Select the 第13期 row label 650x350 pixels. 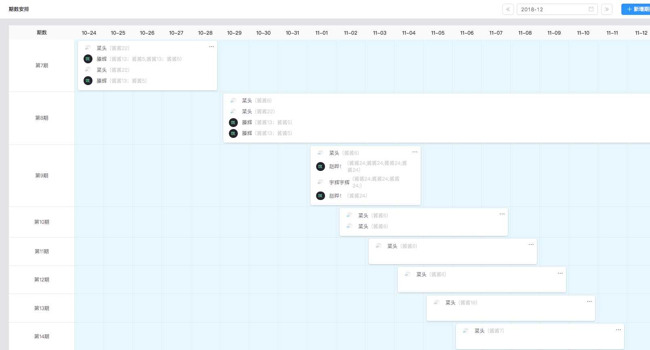click(x=42, y=308)
